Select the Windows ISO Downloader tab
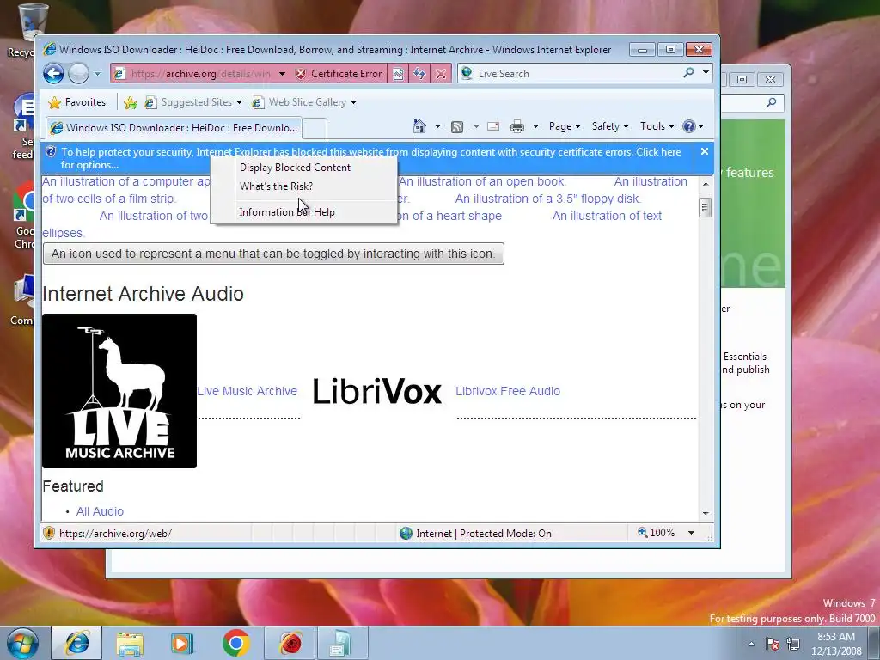Image resolution: width=880 pixels, height=660 pixels. (x=174, y=128)
